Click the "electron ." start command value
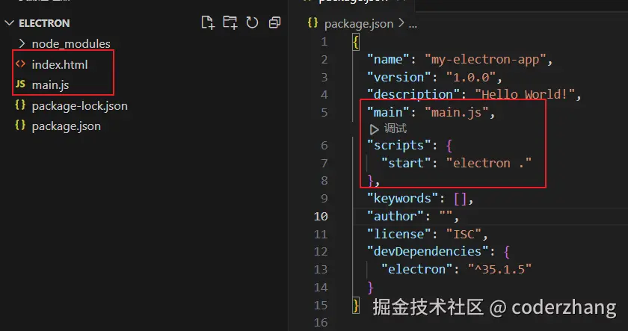Viewport: 628px width, 331px height. [x=489, y=163]
